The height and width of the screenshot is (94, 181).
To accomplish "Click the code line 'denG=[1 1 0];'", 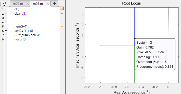I will coord(24,31).
